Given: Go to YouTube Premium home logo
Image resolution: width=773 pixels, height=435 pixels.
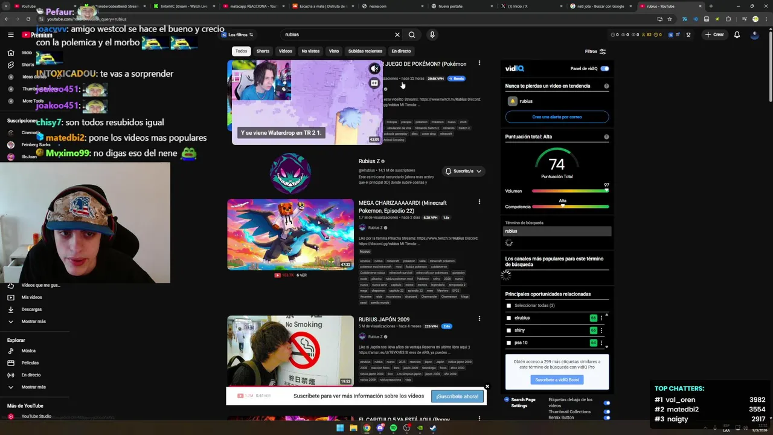Looking at the screenshot, I should (x=37, y=35).
